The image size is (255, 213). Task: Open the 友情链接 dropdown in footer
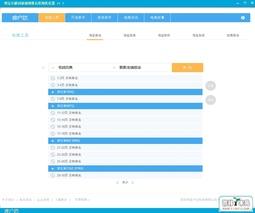[x=82, y=200]
